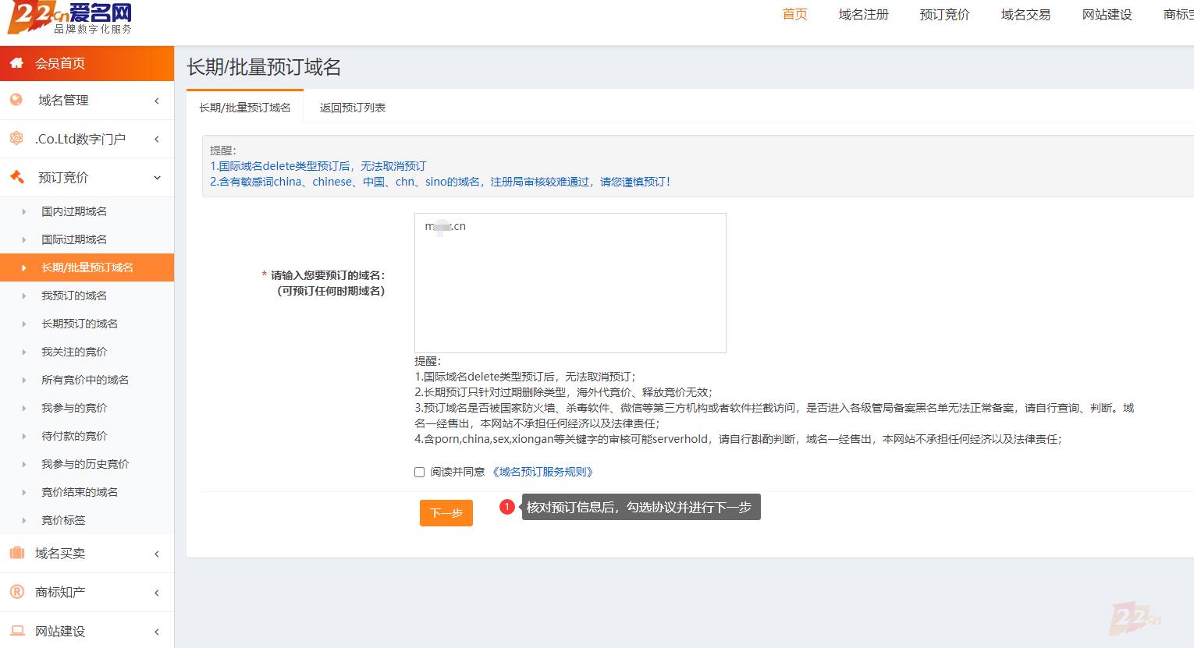Open 域名注册 in the top navigation

863,15
